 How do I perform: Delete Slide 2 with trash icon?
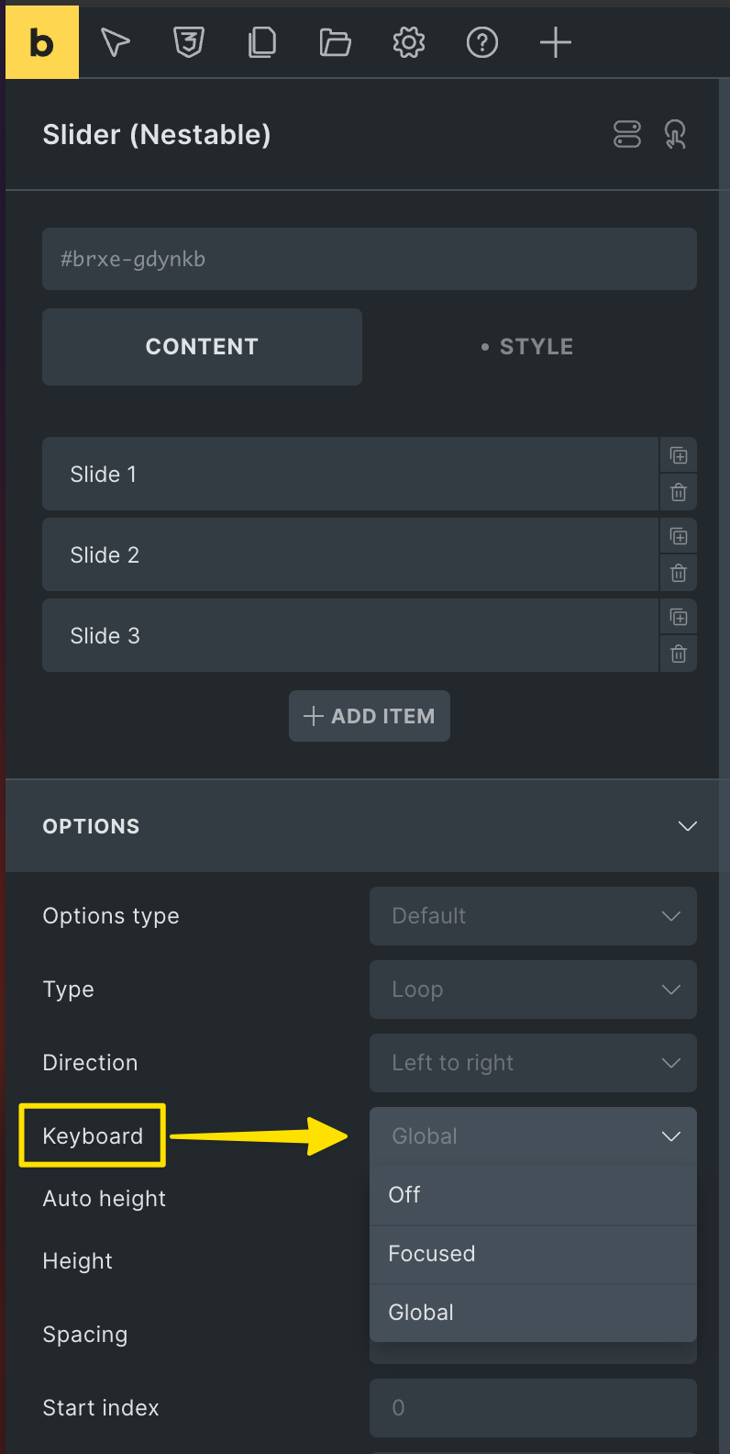coord(679,573)
